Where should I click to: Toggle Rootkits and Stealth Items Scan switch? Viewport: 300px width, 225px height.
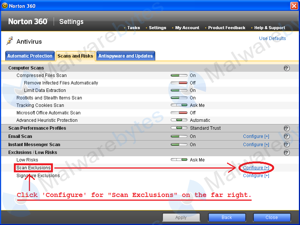[x=179, y=98]
